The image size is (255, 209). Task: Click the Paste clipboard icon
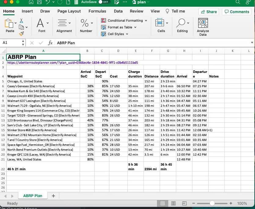click(9, 23)
